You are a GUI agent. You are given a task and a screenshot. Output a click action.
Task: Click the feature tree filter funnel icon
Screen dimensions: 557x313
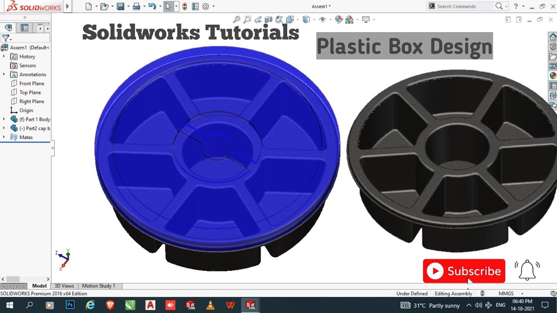[5, 38]
